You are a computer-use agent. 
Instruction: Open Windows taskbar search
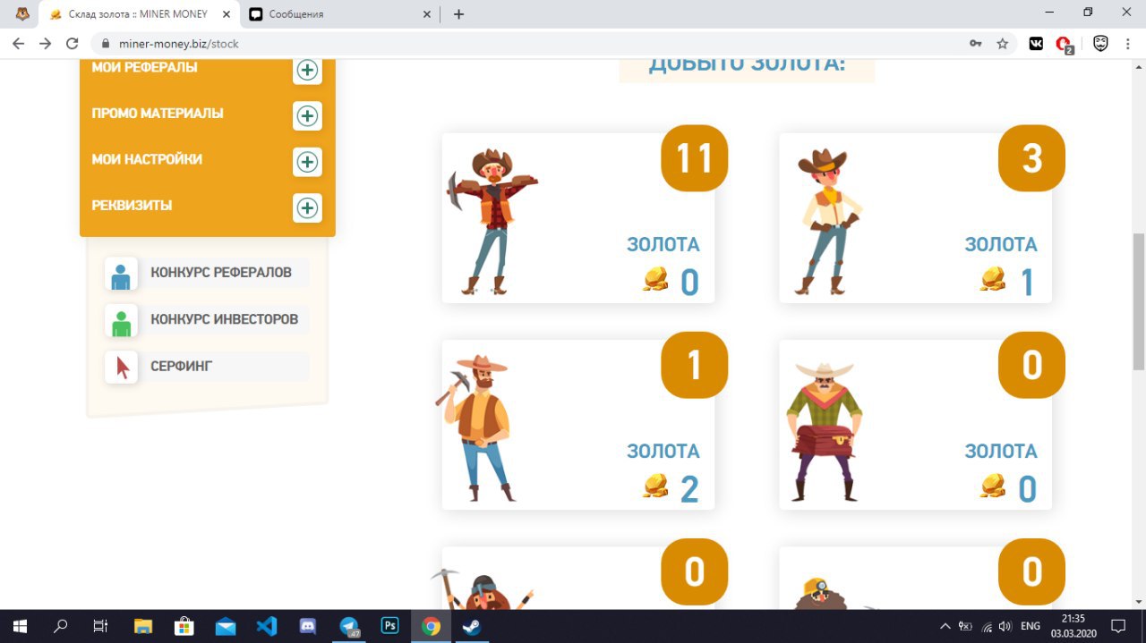60,626
